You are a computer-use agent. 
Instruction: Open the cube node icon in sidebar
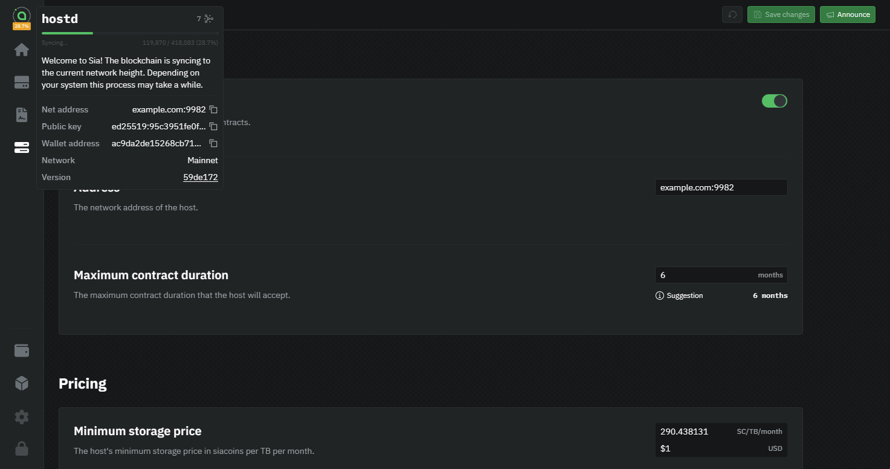pyautogui.click(x=22, y=383)
